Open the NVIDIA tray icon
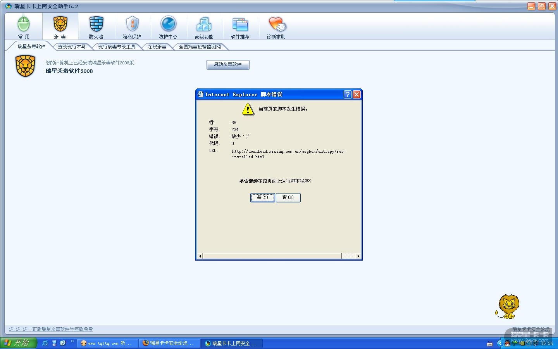The width and height of the screenshot is (558, 349). [521, 343]
